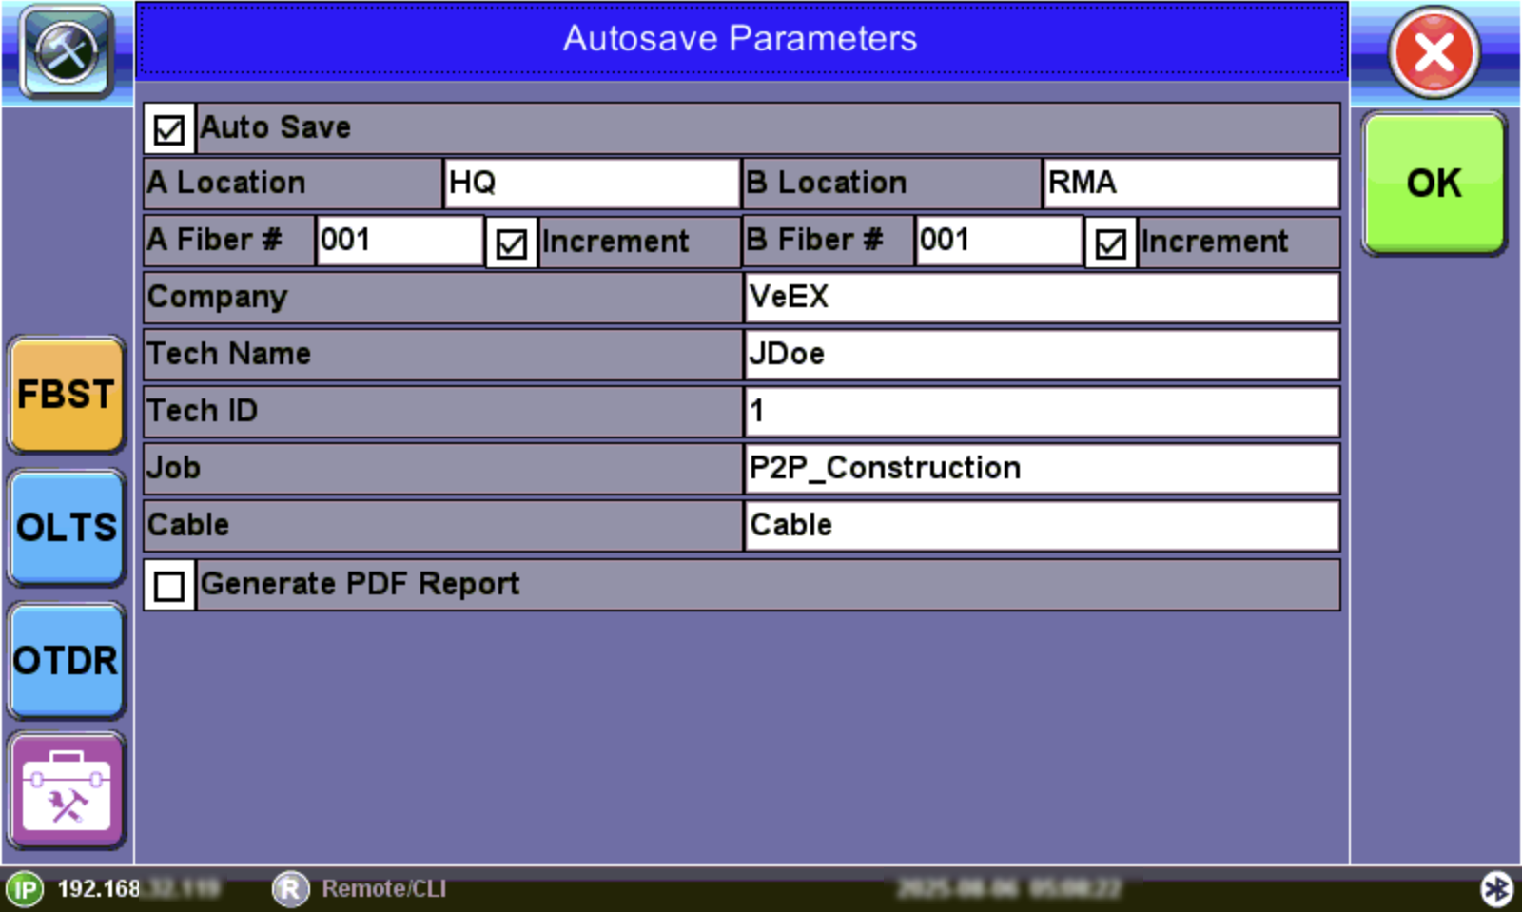Click the red X close icon
This screenshot has width=1522, height=912.
(x=1434, y=52)
